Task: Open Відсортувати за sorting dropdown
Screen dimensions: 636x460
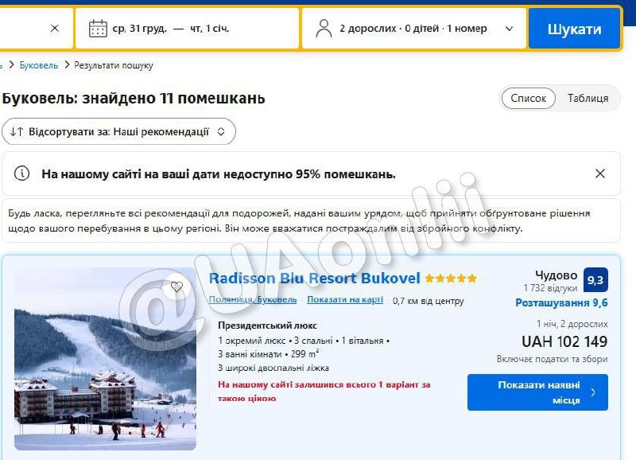Action: point(118,131)
